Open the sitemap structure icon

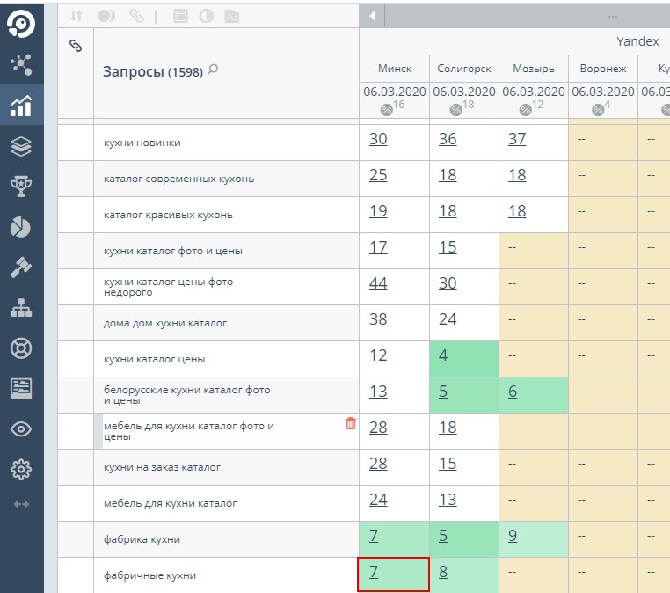click(x=20, y=308)
